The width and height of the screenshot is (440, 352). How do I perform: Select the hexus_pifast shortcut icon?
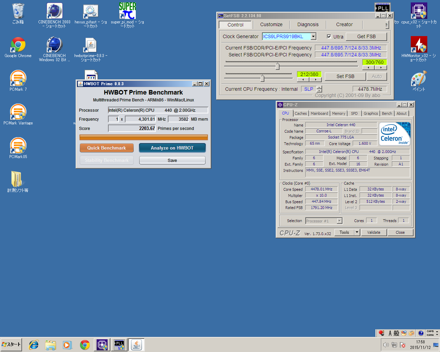click(x=91, y=15)
